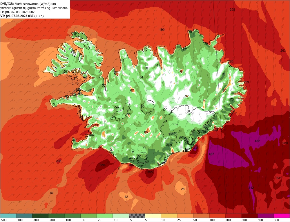
Task: Click the light green -25 to -10 legend swatch
Action: pyautogui.click(x=105, y=216)
